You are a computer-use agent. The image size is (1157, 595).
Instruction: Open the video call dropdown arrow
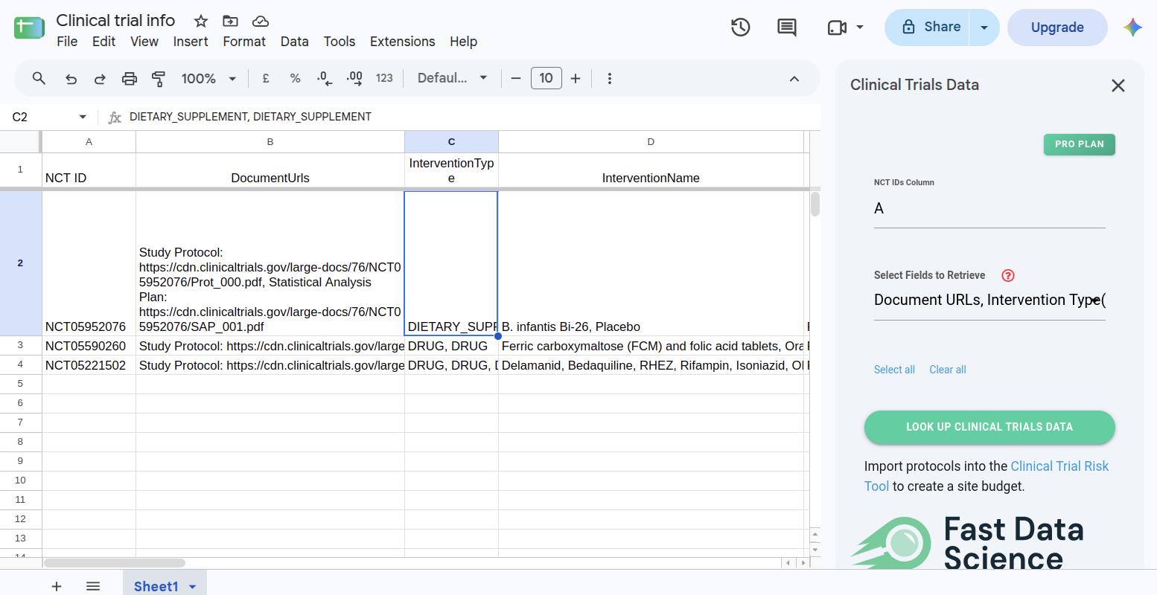pyautogui.click(x=860, y=28)
